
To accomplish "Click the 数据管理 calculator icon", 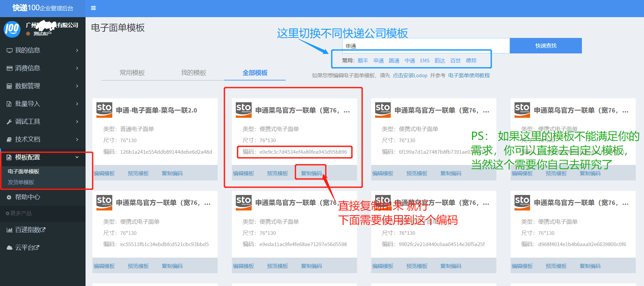I will click(x=9, y=86).
